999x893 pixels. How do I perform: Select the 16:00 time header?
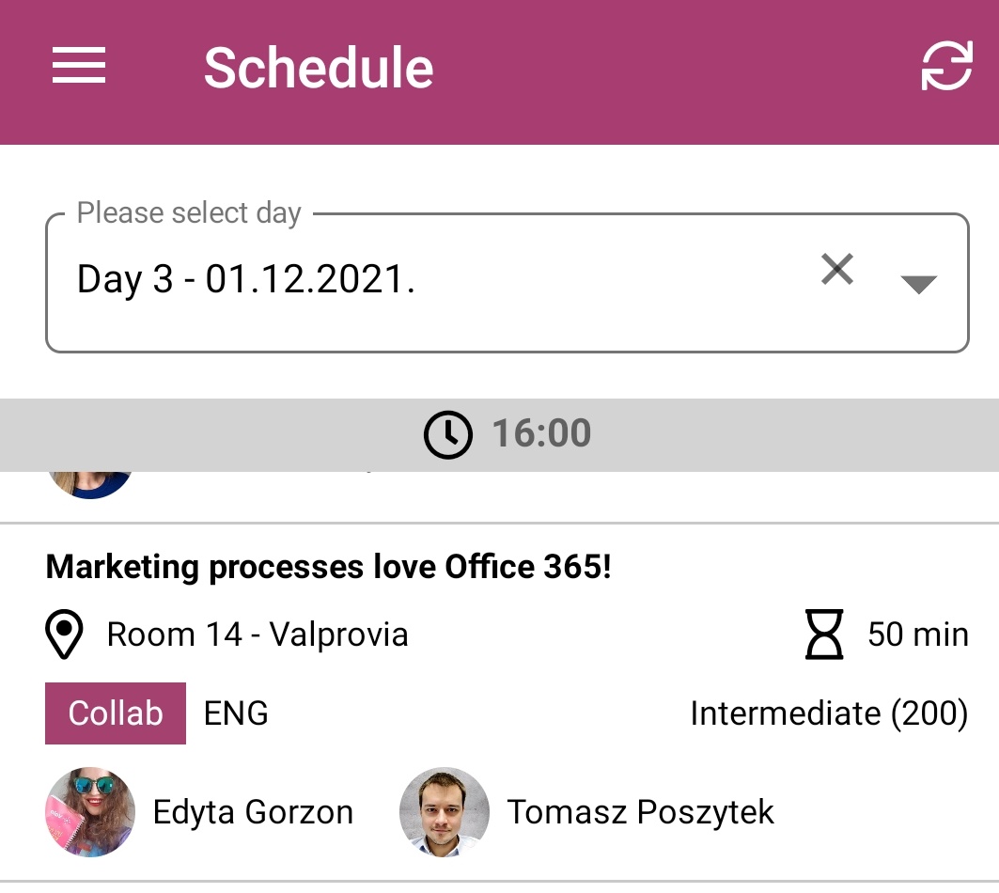coord(541,434)
